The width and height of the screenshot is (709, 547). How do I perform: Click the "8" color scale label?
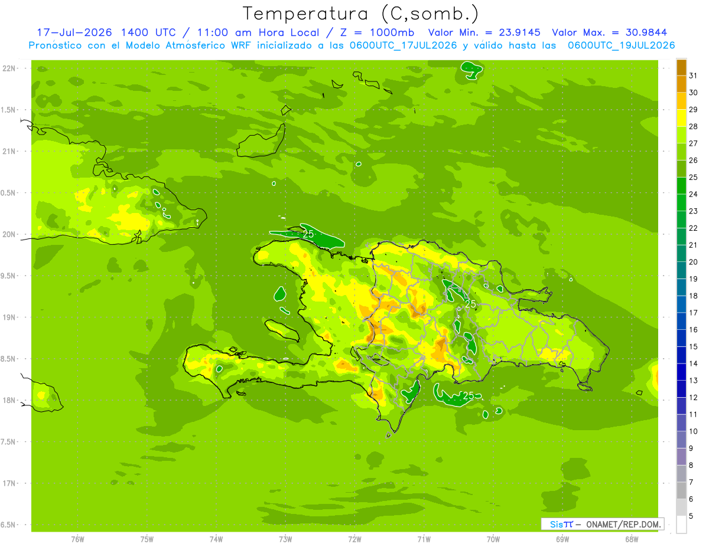click(691, 465)
